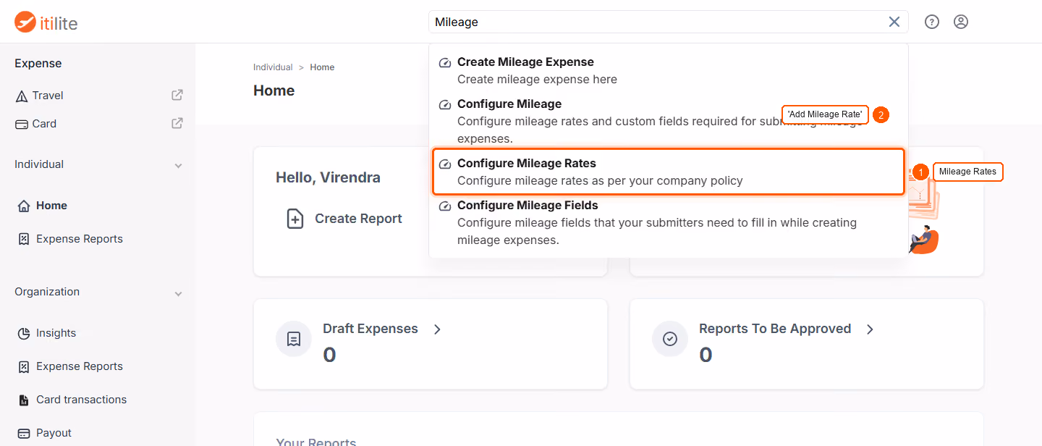Collapse the Organization section chevron
Screen dimensions: 1042x446
[178, 293]
